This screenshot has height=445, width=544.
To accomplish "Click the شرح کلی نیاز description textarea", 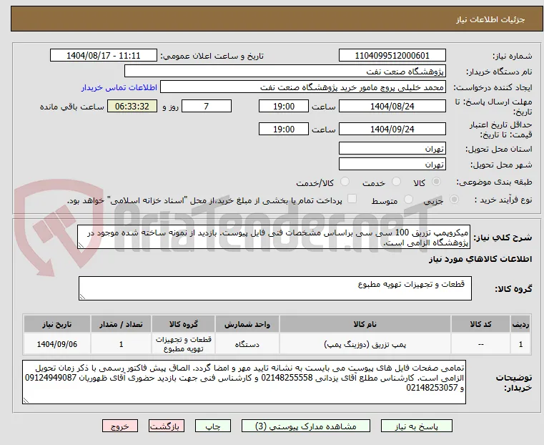I will [x=274, y=237].
